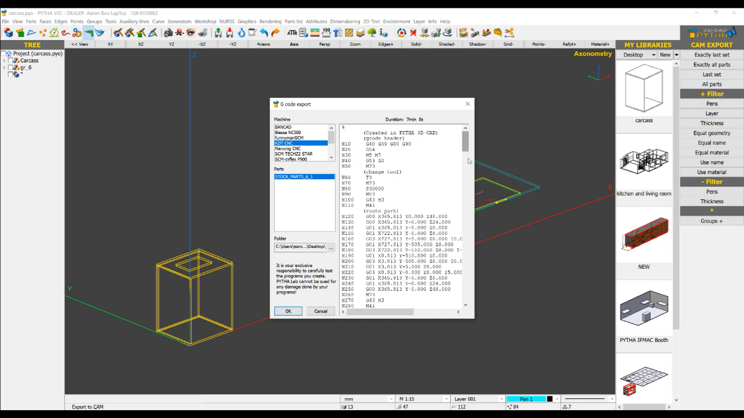Open the File menu
Image resolution: width=744 pixels, height=418 pixels.
pos(6,21)
